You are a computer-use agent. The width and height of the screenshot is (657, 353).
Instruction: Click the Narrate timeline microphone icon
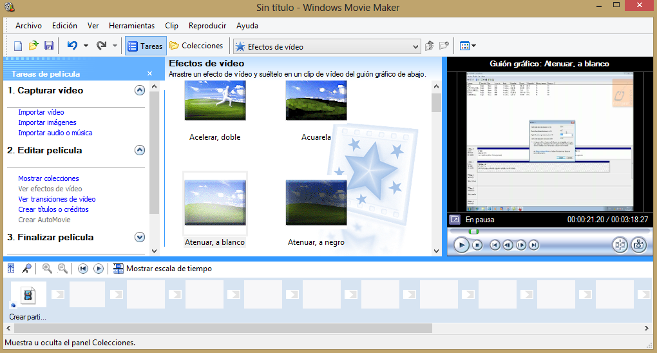pyautogui.click(x=27, y=269)
